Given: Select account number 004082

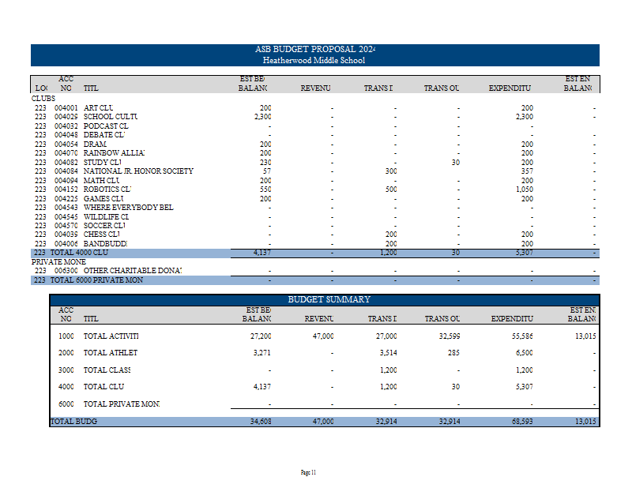Looking at the screenshot, I should [66, 162].
